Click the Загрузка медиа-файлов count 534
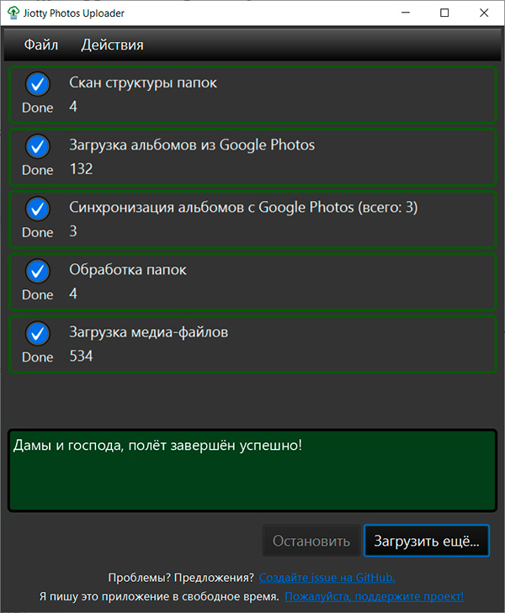The height and width of the screenshot is (613, 505). [x=81, y=357]
